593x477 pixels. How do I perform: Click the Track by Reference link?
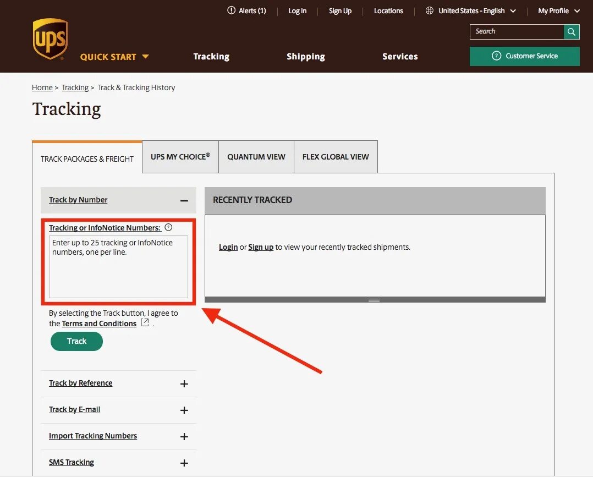80,383
